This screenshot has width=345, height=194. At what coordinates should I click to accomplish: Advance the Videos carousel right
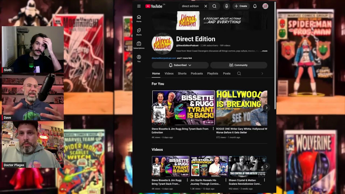tap(266, 166)
